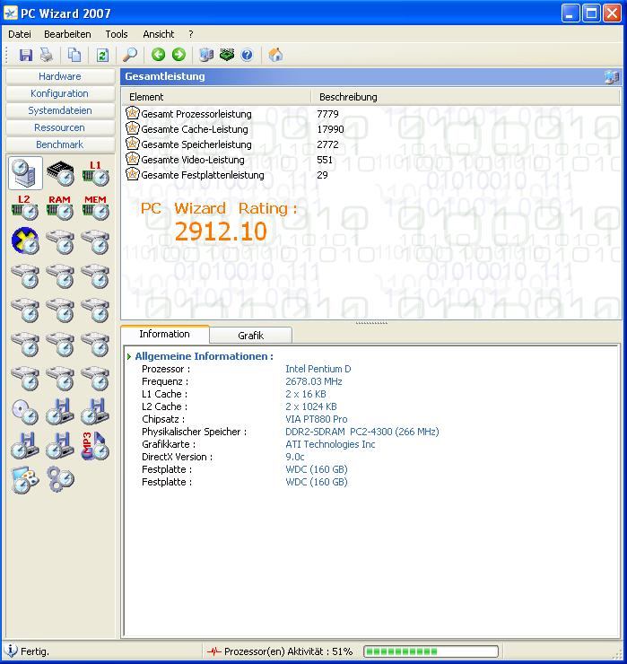Open the Ansicht menu
The width and height of the screenshot is (627, 664).
pyautogui.click(x=159, y=34)
